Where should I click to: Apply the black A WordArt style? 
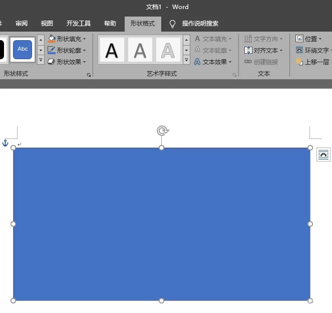[112, 50]
